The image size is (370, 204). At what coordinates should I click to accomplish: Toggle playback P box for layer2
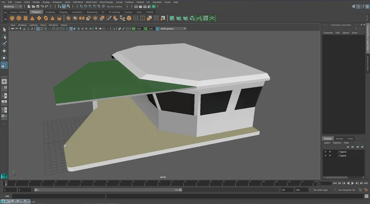click(330, 152)
